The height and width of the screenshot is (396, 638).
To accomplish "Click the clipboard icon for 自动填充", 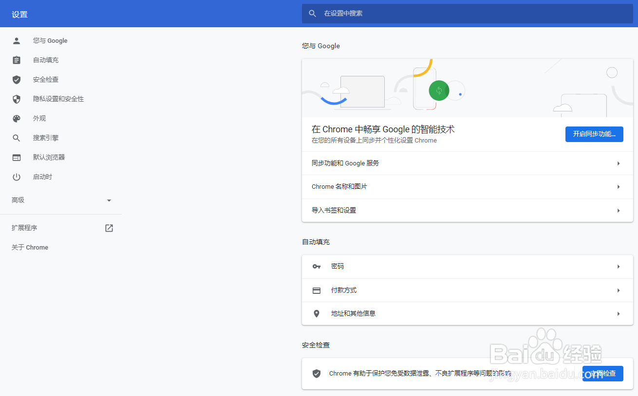I will point(17,60).
